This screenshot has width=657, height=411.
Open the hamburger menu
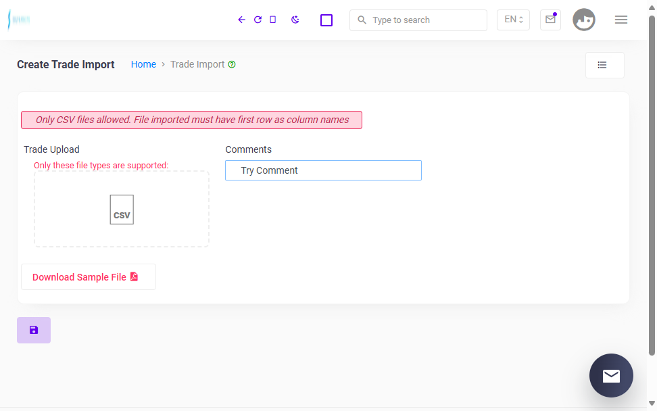point(621,20)
